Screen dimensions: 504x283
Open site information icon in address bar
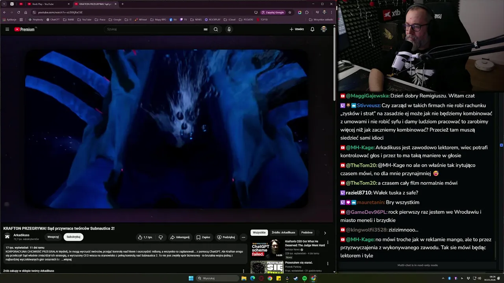pos(34,12)
